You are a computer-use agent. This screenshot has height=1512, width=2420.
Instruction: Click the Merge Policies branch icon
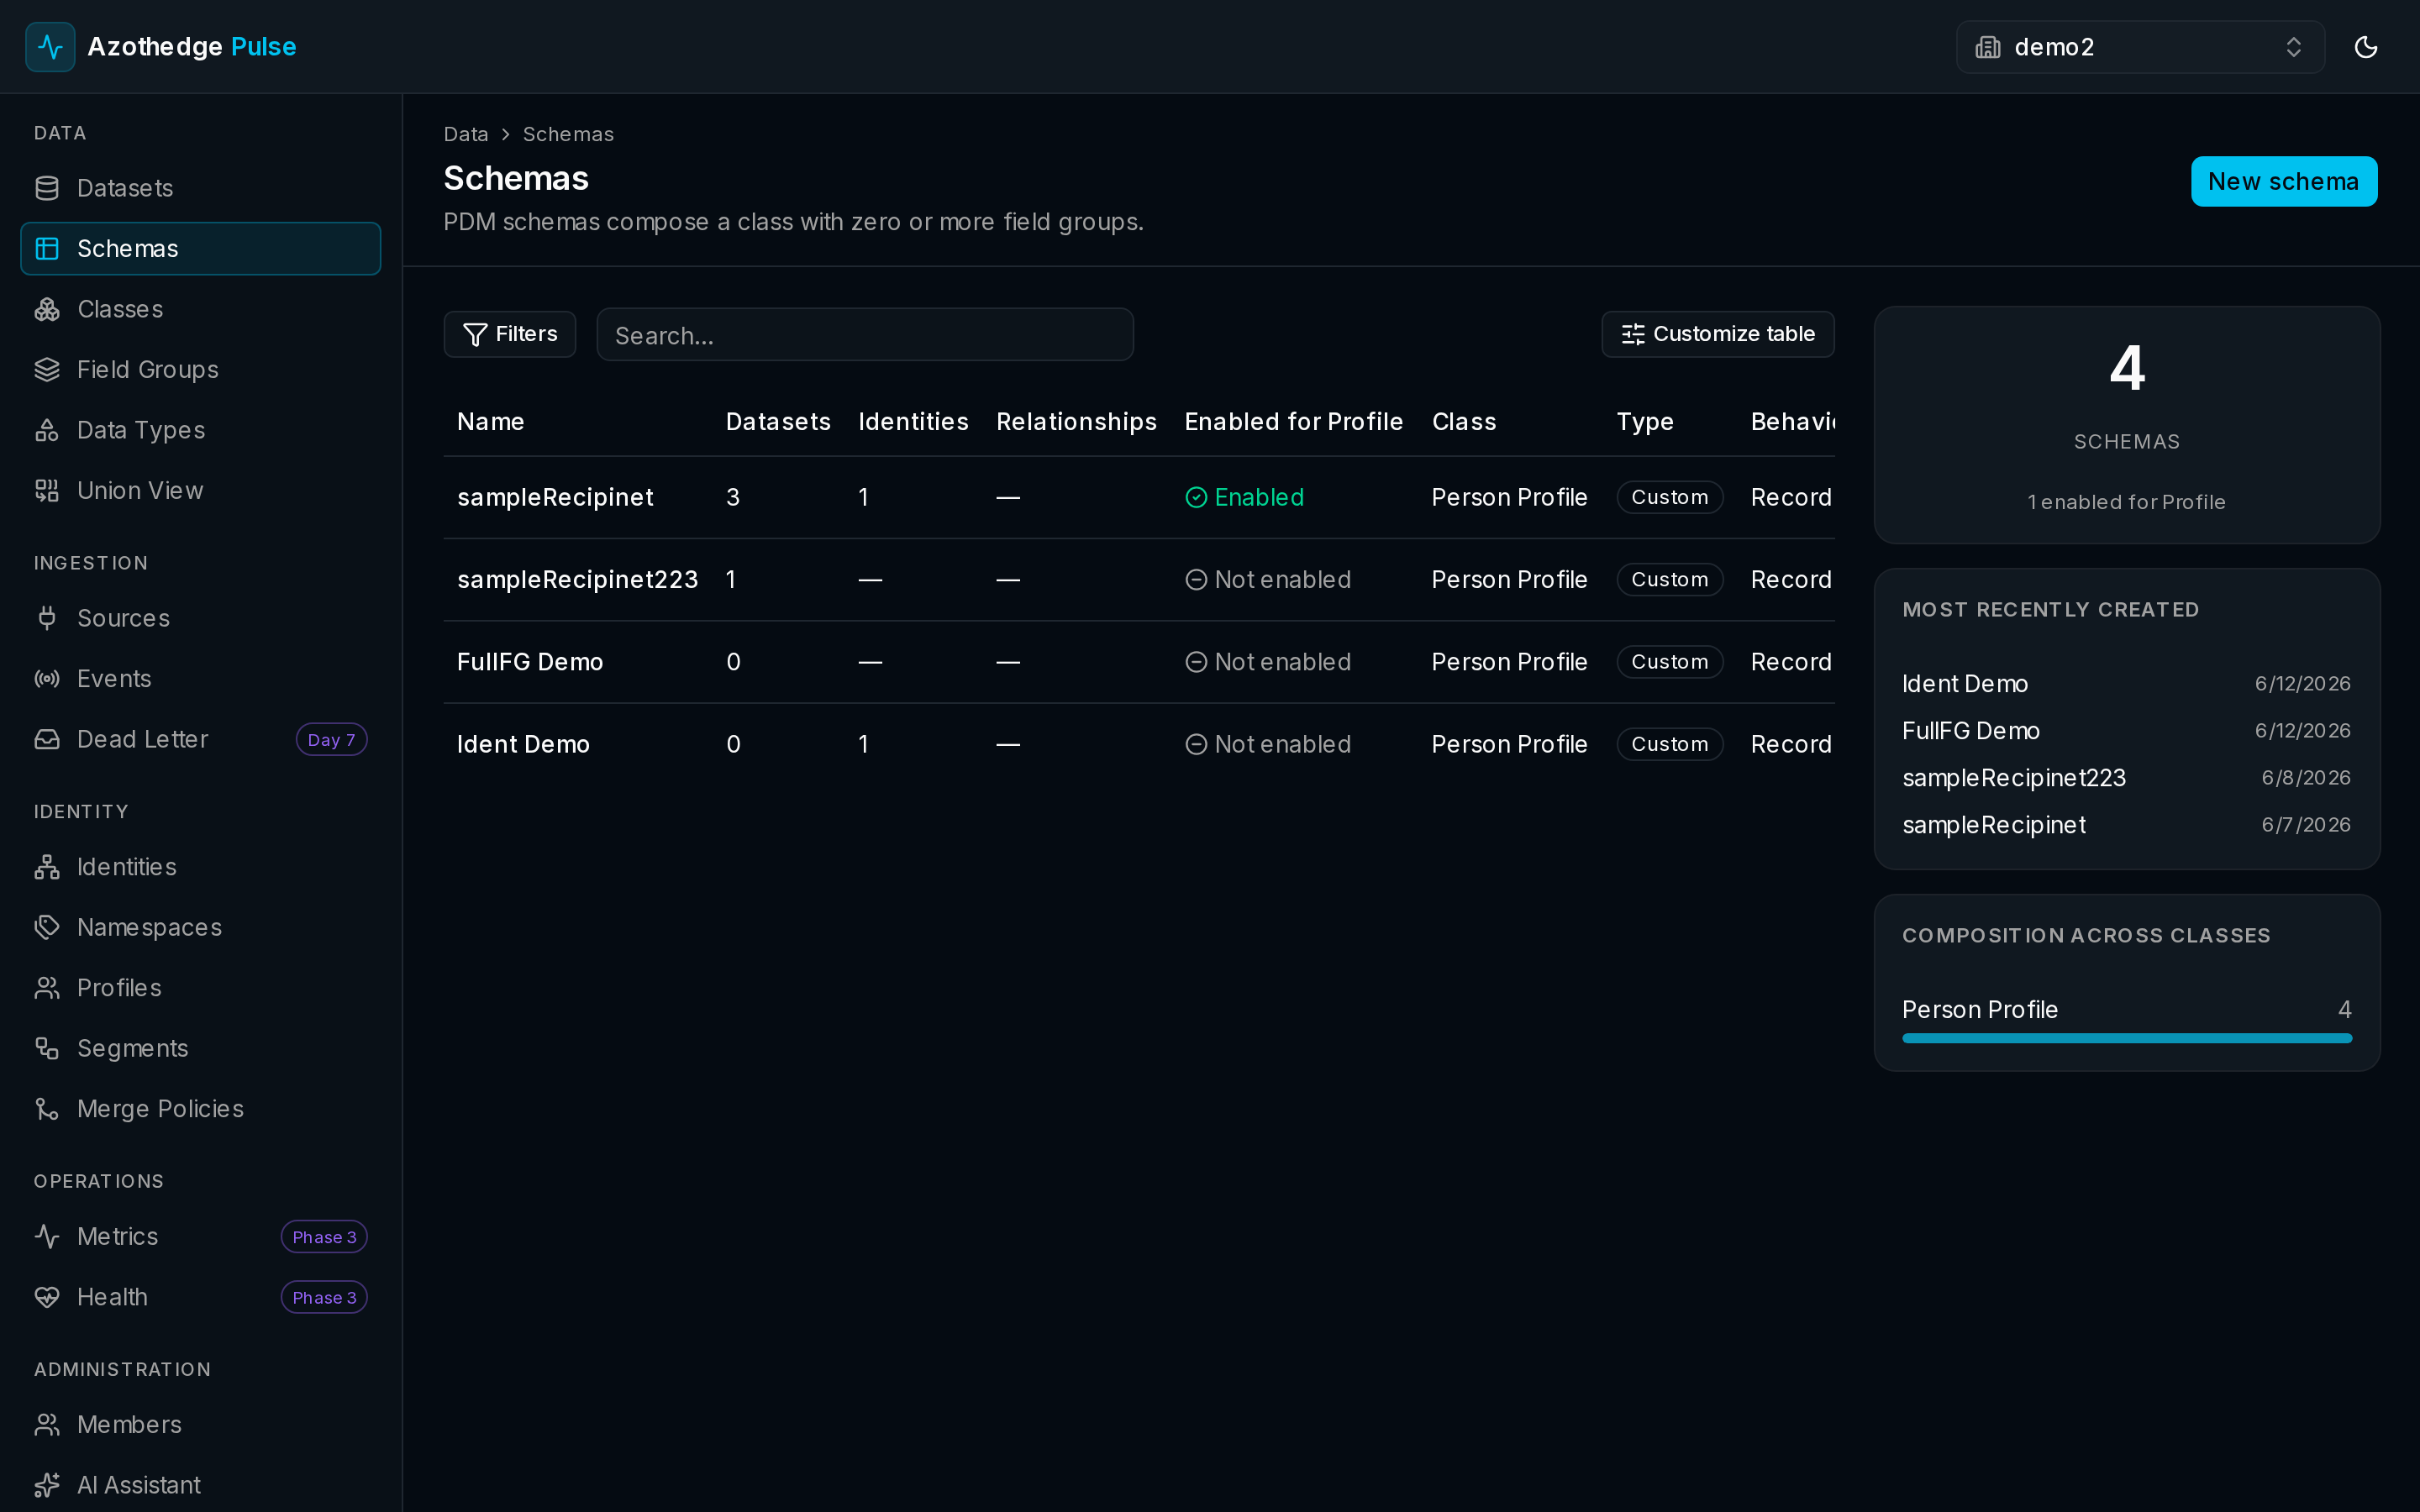(x=47, y=1109)
